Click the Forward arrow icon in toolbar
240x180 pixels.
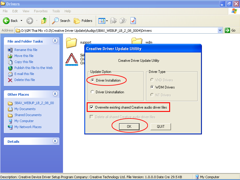click(x=30, y=21)
